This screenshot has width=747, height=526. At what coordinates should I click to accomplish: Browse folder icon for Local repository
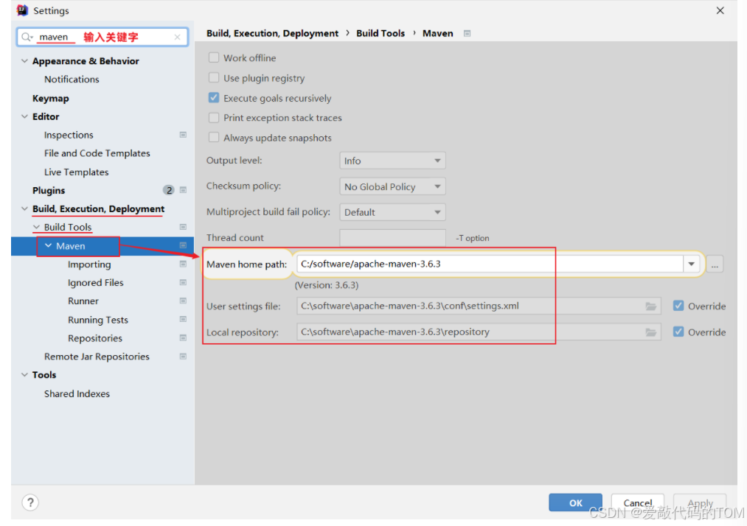[650, 332]
